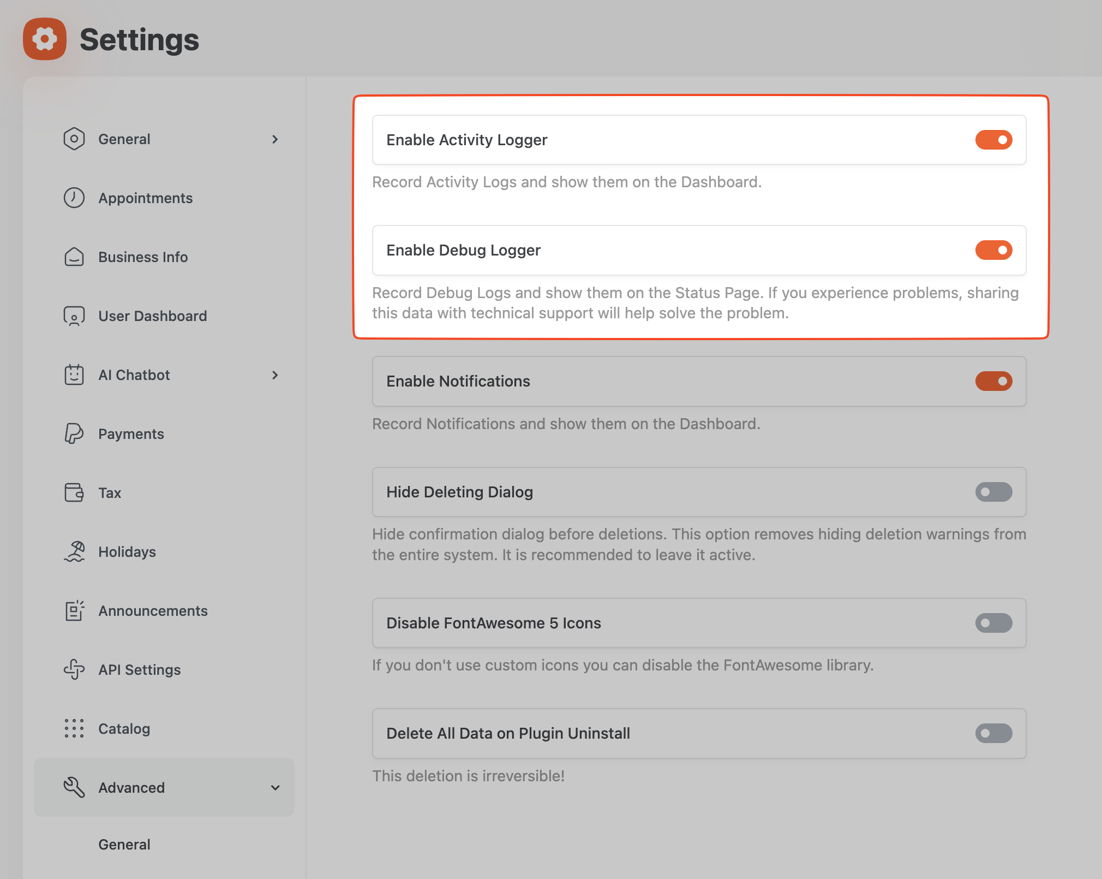
Task: Select the General sub-item under Advanced
Action: pos(124,844)
